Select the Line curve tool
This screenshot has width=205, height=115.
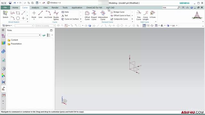point(40,14)
